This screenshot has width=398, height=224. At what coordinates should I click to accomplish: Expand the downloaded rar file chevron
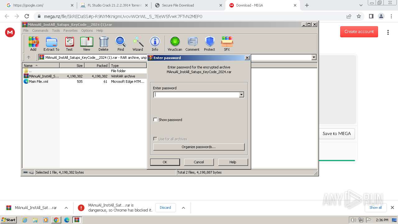click(66, 208)
